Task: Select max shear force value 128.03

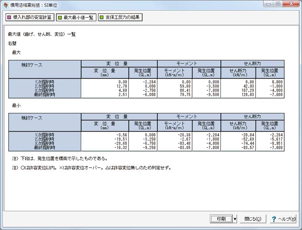Action: coord(248,95)
